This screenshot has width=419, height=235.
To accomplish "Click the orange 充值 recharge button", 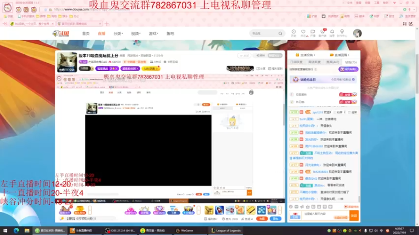I will (x=261, y=219).
